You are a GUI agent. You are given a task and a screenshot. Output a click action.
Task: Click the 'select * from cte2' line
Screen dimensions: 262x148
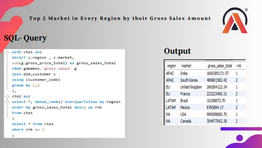click(33, 124)
